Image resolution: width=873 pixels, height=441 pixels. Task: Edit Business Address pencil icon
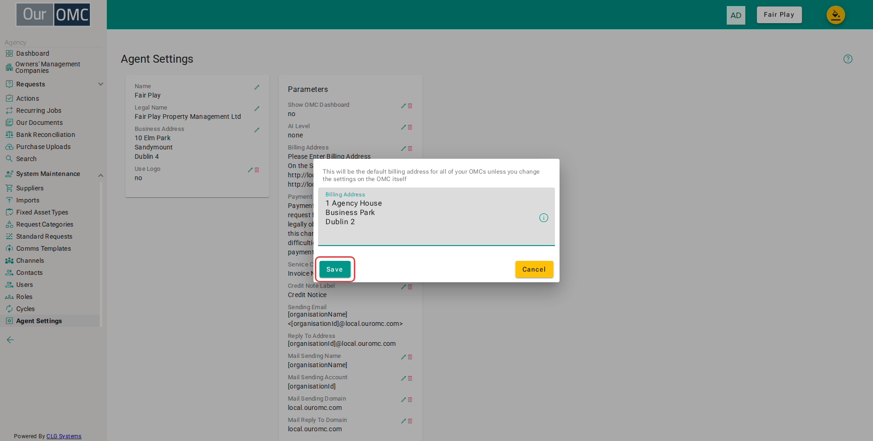tap(257, 130)
